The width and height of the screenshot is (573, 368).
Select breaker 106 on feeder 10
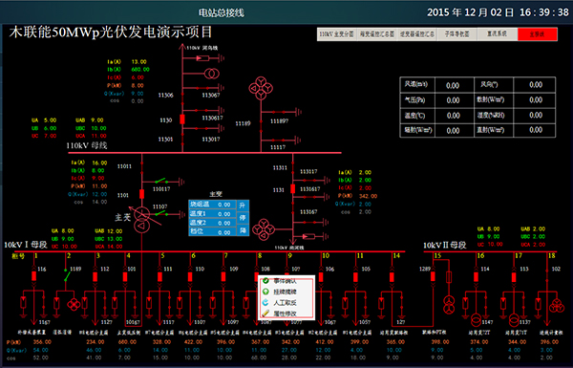pos(321,277)
